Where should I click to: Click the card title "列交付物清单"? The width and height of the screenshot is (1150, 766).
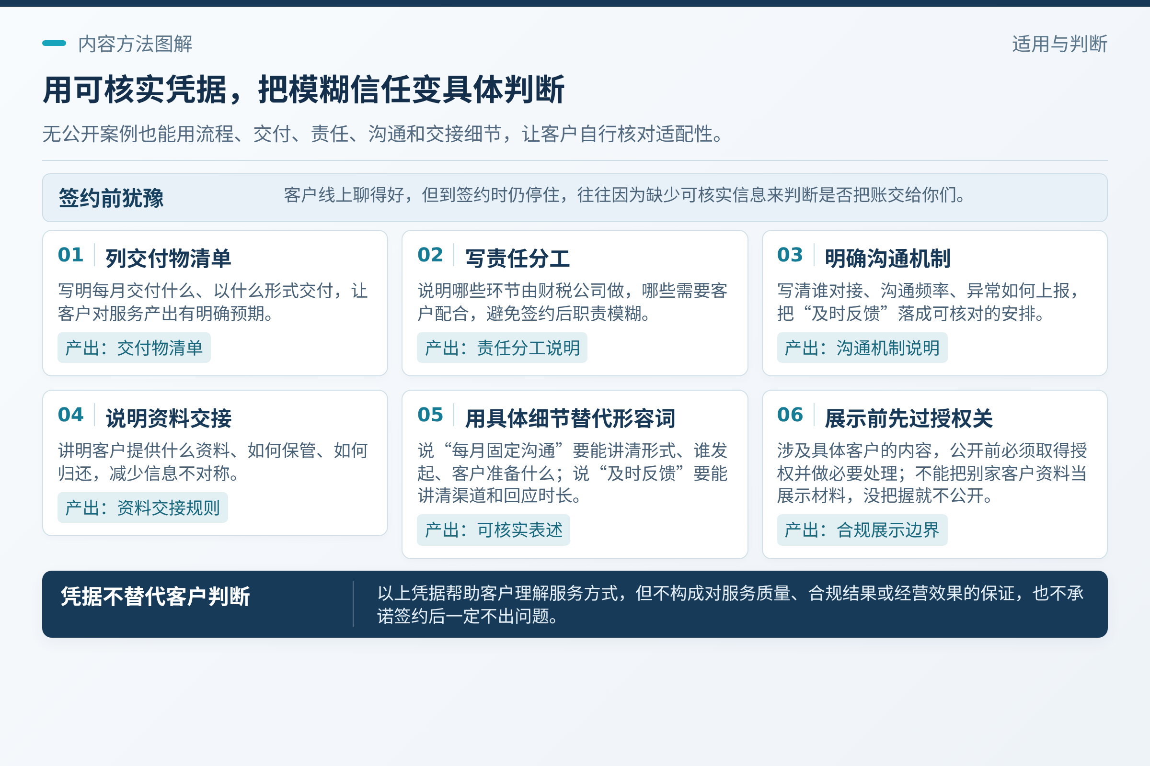click(168, 259)
